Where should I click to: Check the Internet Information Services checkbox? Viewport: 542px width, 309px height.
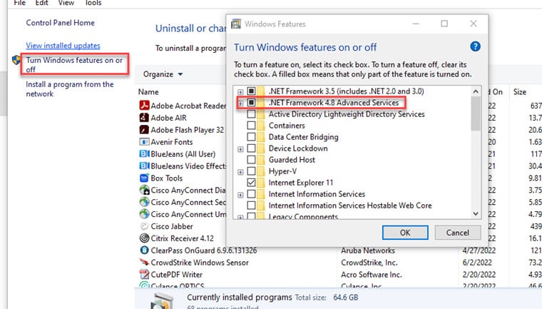click(251, 194)
